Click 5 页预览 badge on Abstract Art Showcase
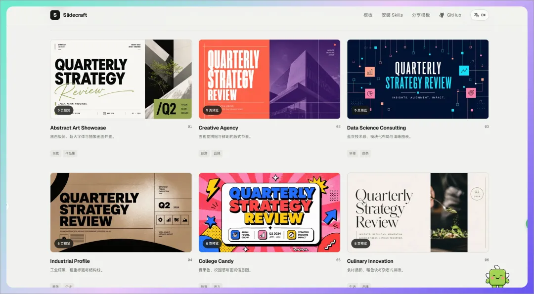This screenshot has width=534, height=294. point(64,110)
